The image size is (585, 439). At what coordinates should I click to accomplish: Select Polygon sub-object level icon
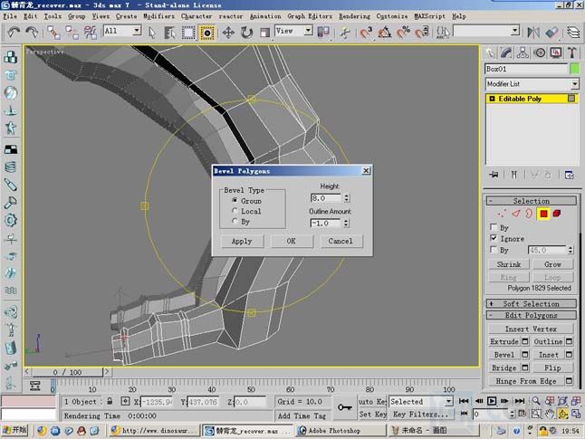coord(543,214)
